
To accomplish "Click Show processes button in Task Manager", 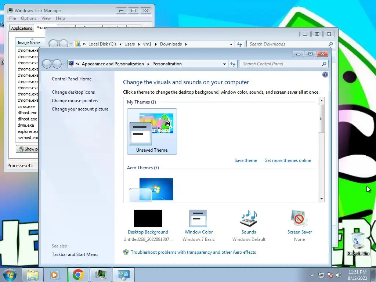I will coord(27,149).
